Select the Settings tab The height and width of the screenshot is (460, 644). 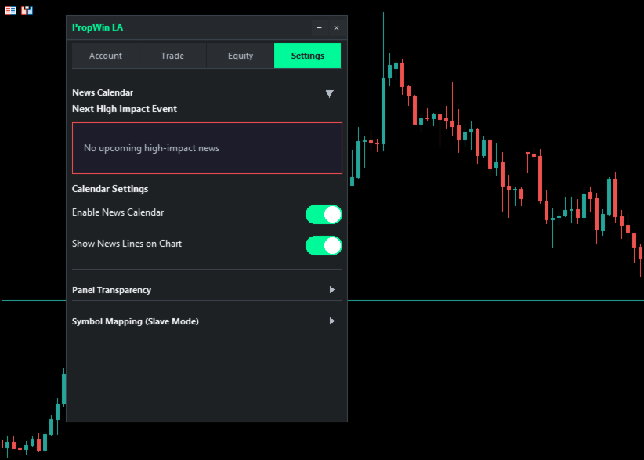click(307, 56)
